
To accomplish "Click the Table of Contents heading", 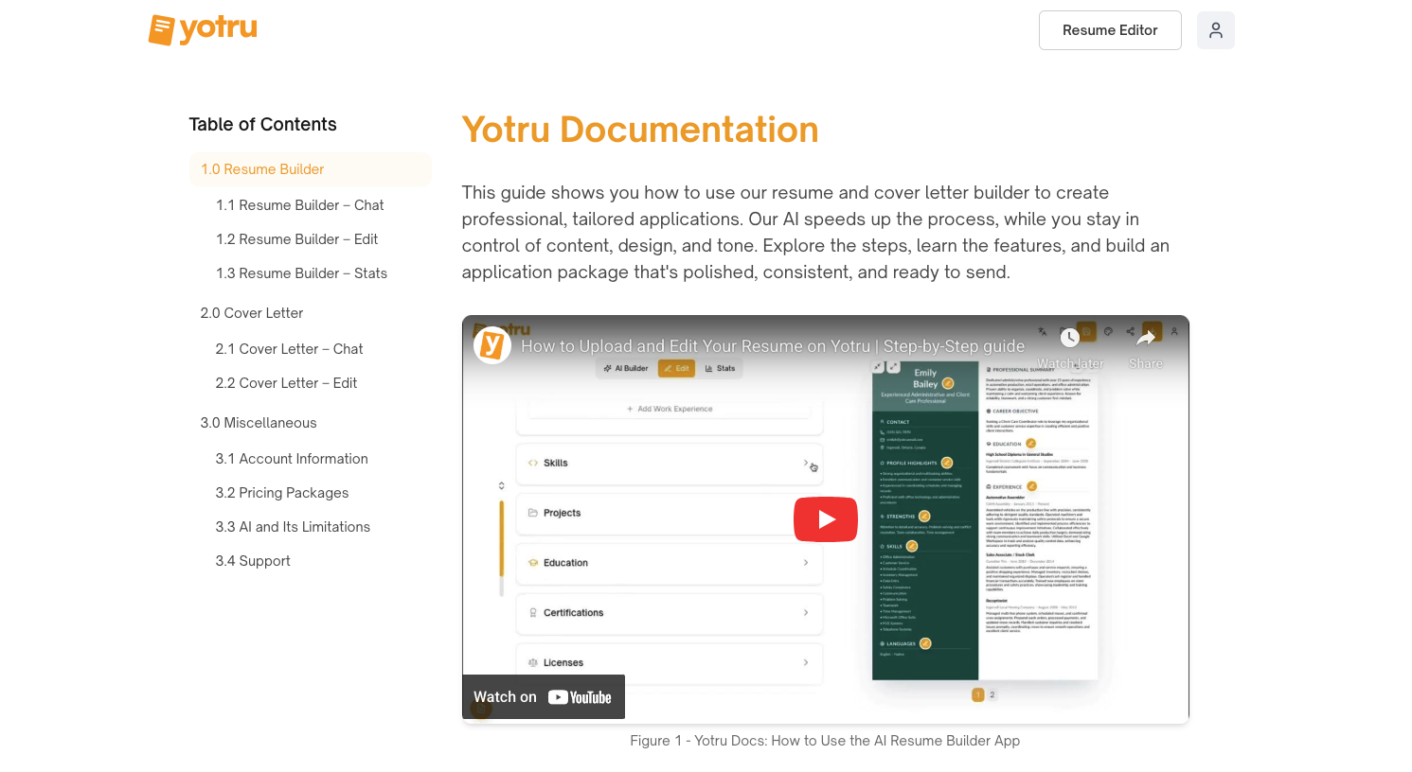I will pos(262,125).
